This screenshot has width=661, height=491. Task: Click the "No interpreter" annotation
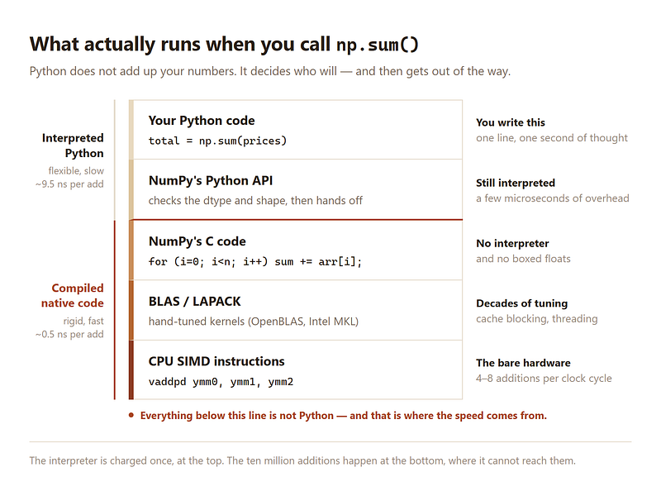(x=512, y=243)
